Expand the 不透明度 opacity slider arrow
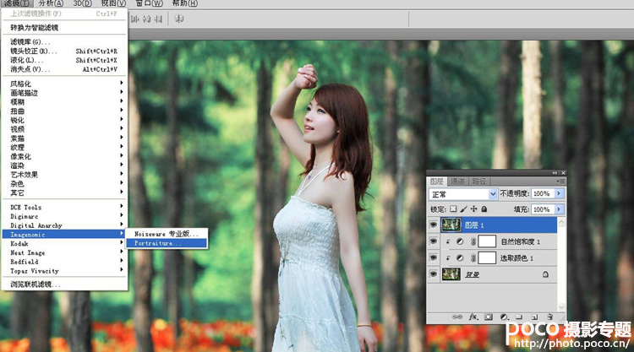 point(560,194)
